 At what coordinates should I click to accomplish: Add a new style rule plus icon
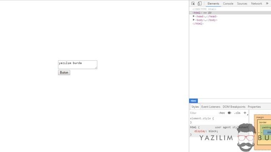click(x=245, y=113)
